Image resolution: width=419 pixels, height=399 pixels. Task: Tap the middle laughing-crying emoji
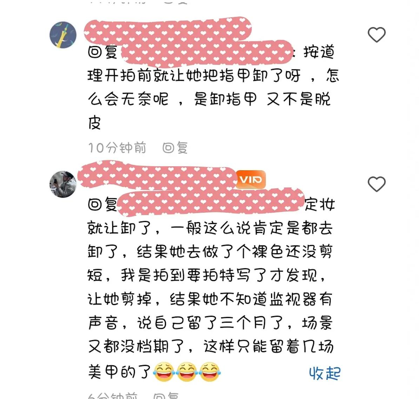pyautogui.click(x=187, y=372)
